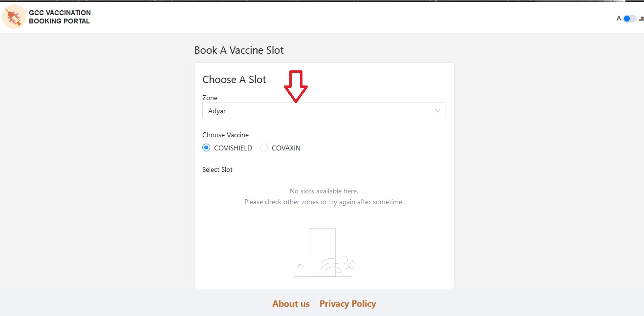This screenshot has height=316, width=644.
Task: Select the COVAXIN radio button
Action: [264, 148]
